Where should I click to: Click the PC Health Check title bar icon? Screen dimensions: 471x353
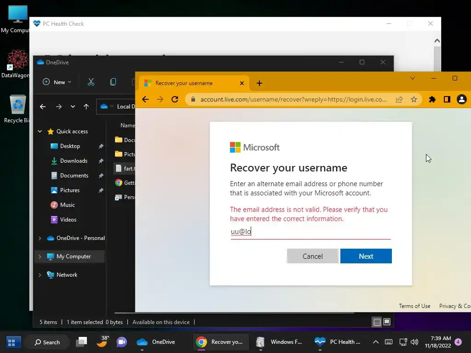pyautogui.click(x=37, y=24)
